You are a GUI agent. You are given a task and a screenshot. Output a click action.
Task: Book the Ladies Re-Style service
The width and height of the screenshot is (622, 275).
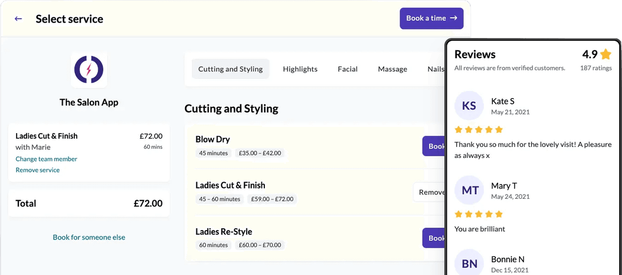point(434,238)
